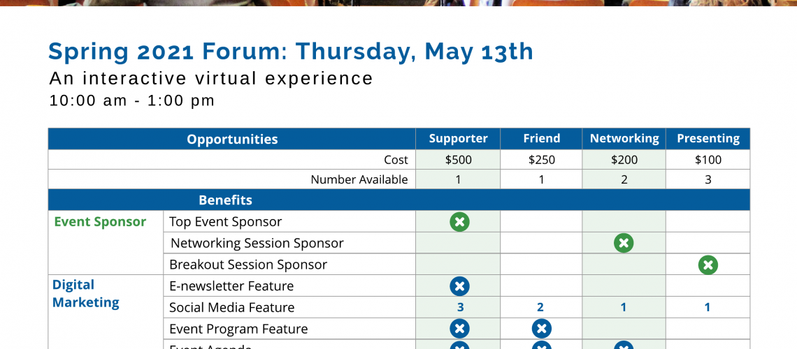This screenshot has height=349, width=797.
Task: Click the Opportunities table header
Action: pyautogui.click(x=232, y=139)
